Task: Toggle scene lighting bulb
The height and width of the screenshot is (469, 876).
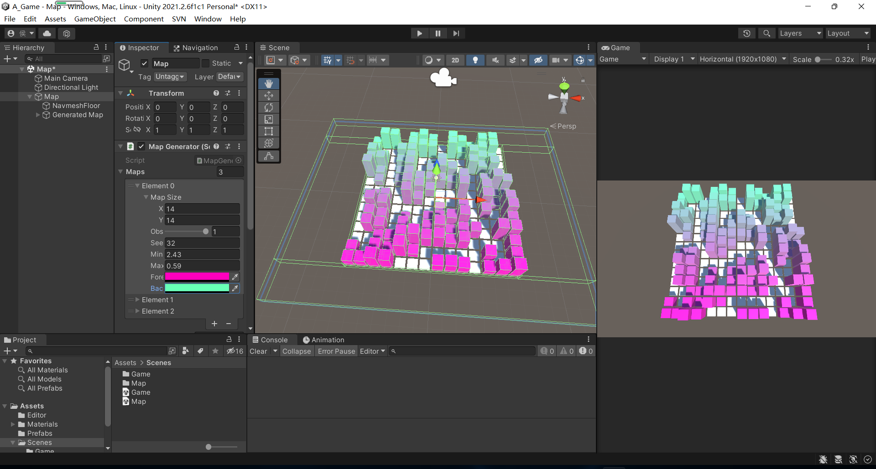Action: [x=475, y=60]
